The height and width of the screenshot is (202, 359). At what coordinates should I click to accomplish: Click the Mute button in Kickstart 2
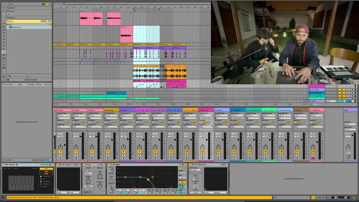[195, 192]
